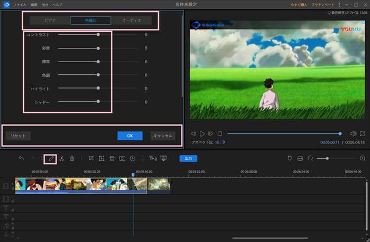This screenshot has height=242, width=370.
Task: Toggle lock on the second text track
Action: [x=13, y=218]
